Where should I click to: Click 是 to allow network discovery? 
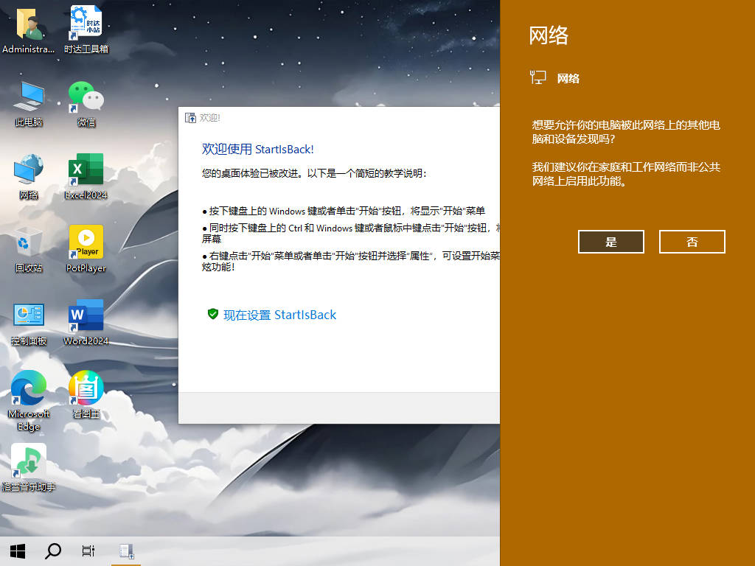tap(610, 242)
